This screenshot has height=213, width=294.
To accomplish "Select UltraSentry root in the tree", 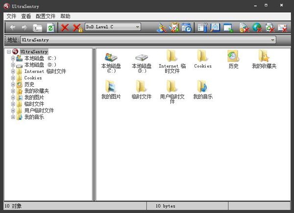I will pos(34,52).
